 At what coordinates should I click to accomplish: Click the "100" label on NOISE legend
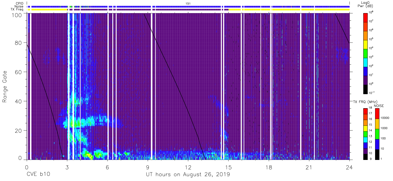coord(384,139)
